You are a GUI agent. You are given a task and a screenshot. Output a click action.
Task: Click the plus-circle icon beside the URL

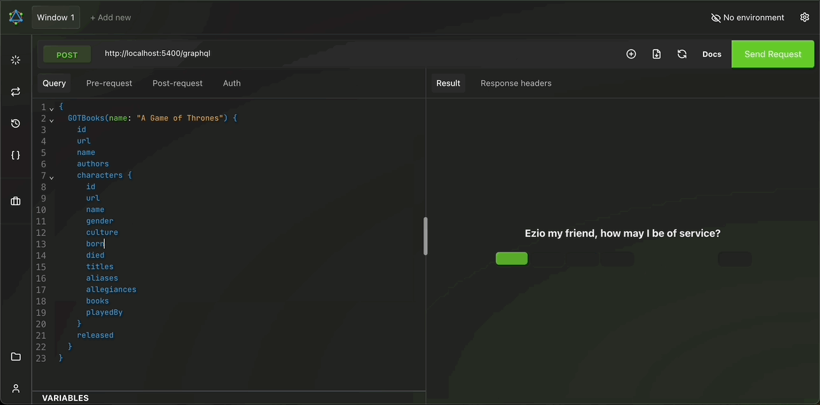click(x=631, y=54)
